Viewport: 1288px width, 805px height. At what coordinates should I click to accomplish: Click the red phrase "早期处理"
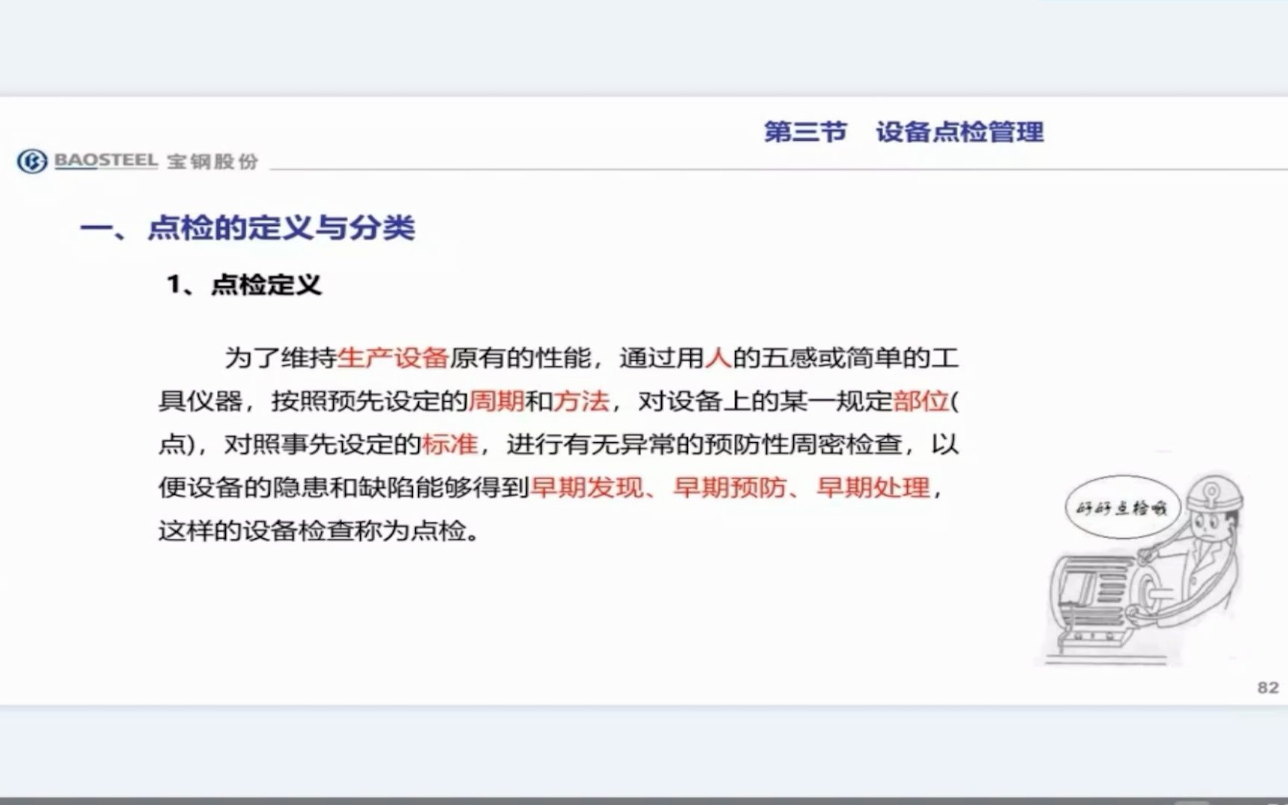pyautogui.click(x=873, y=487)
